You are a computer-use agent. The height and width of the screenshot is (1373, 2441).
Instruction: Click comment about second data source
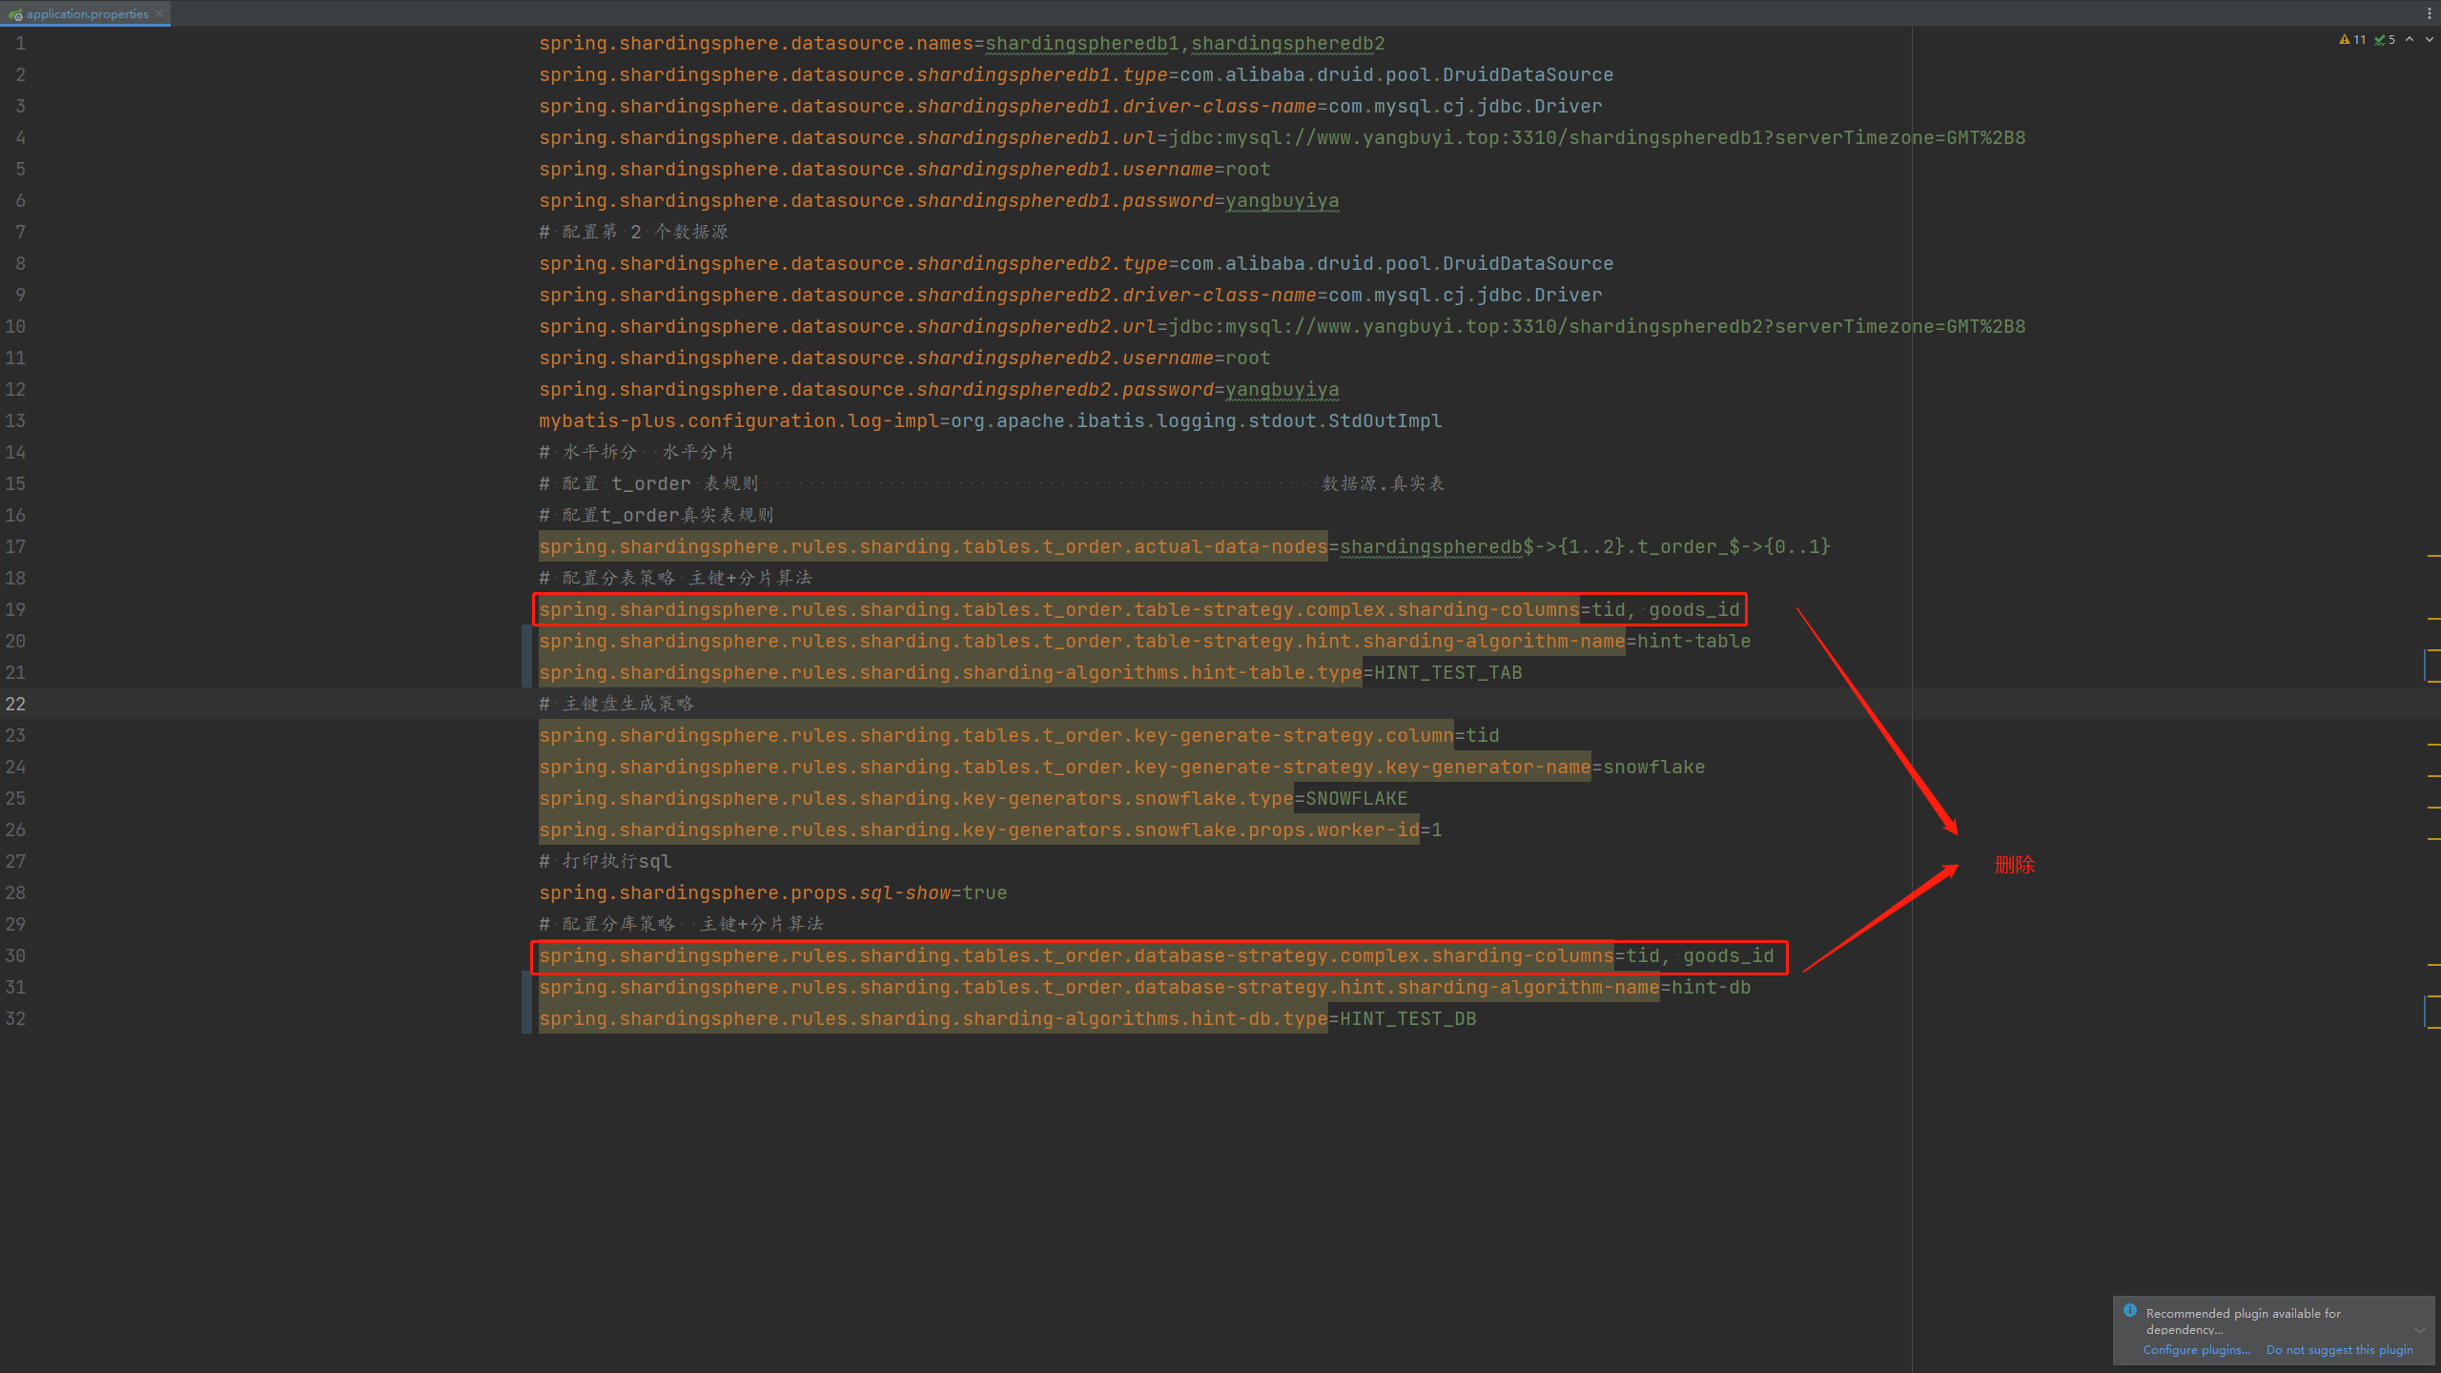[633, 232]
